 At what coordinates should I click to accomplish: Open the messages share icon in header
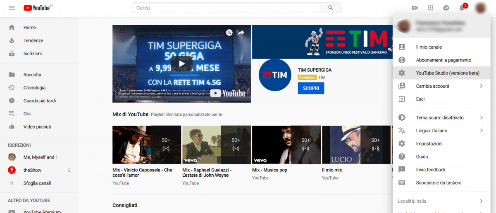point(446,8)
